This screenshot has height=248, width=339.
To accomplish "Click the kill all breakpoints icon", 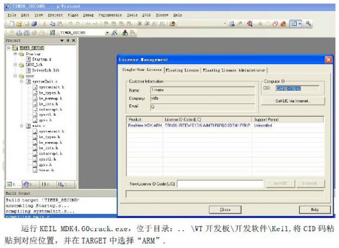I will (283, 24).
